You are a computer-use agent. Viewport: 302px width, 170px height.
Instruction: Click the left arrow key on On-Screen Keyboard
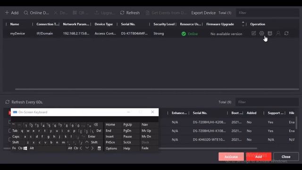[81, 148]
